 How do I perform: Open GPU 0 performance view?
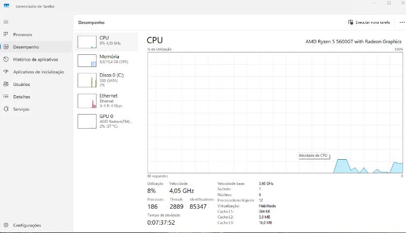coord(87,121)
